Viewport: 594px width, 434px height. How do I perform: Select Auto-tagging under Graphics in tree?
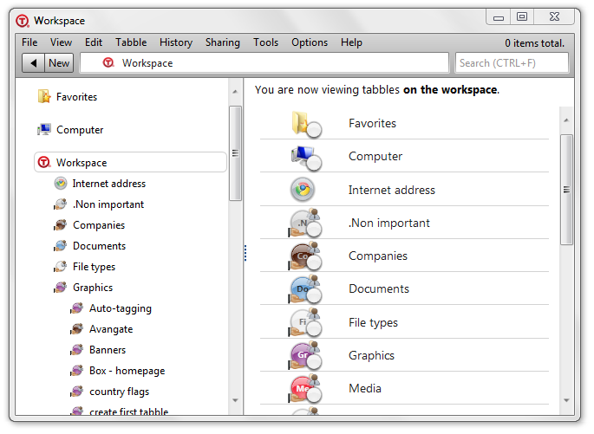(x=120, y=308)
